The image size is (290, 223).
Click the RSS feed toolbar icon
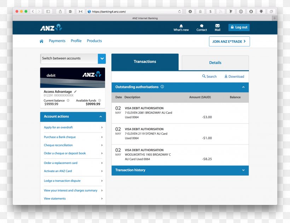coord(220,11)
